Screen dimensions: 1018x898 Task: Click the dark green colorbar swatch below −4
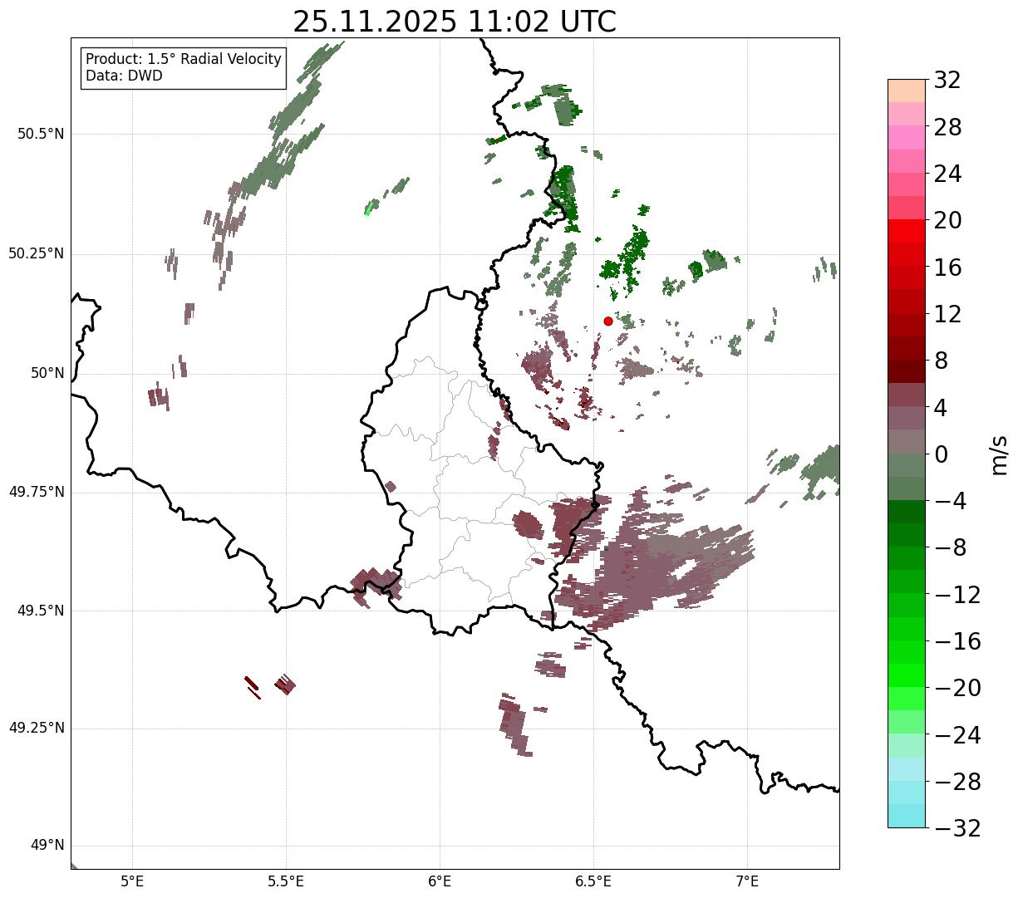pyautogui.click(x=907, y=512)
